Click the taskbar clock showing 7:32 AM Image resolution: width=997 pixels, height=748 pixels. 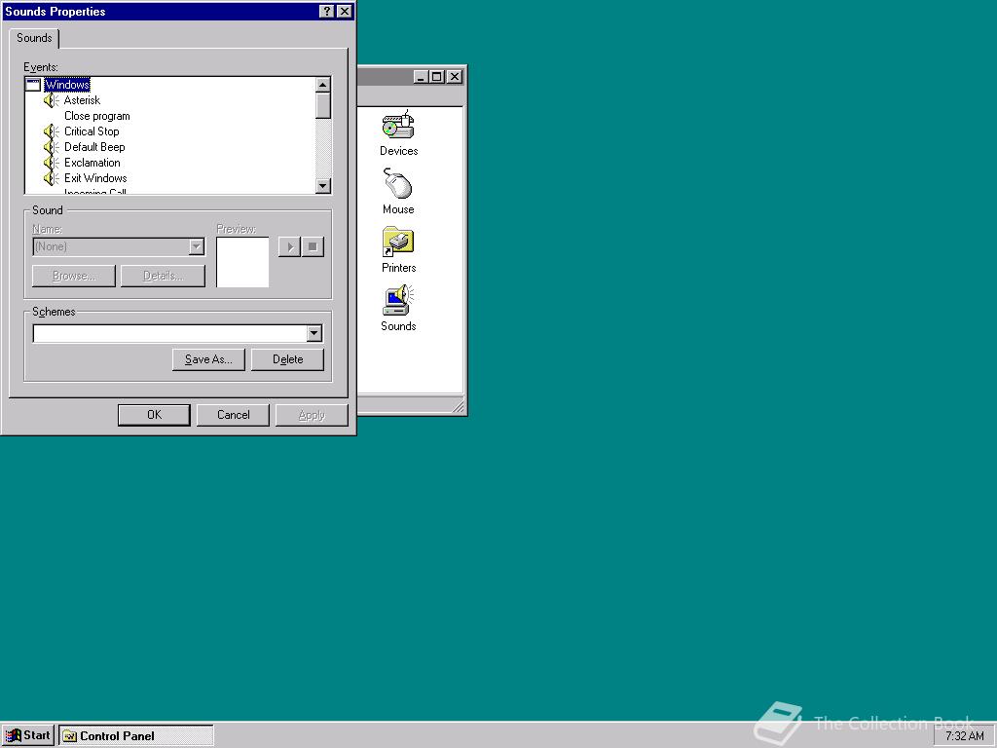click(964, 736)
